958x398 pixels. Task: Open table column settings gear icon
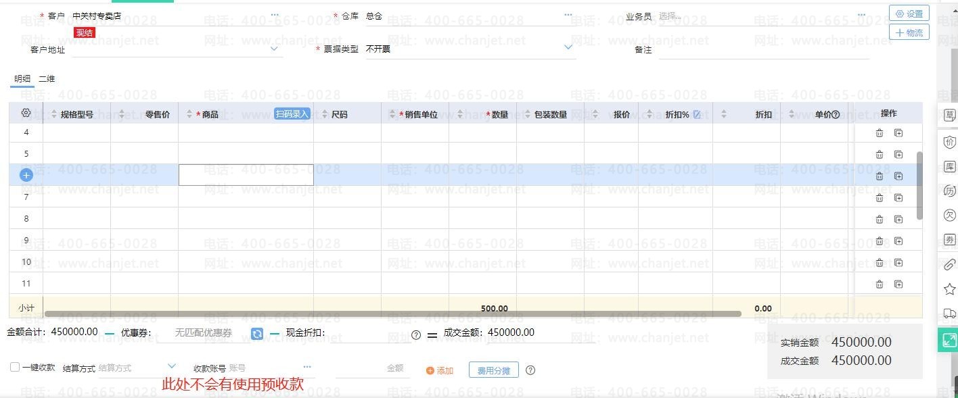[x=26, y=114]
